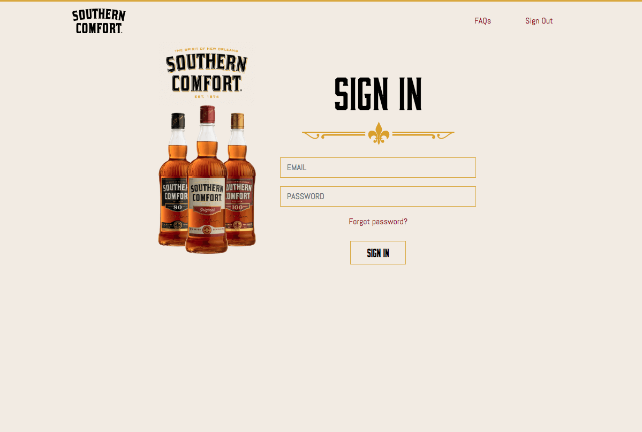Click the Southern Comfort header logo
The image size is (642, 432).
tap(99, 21)
